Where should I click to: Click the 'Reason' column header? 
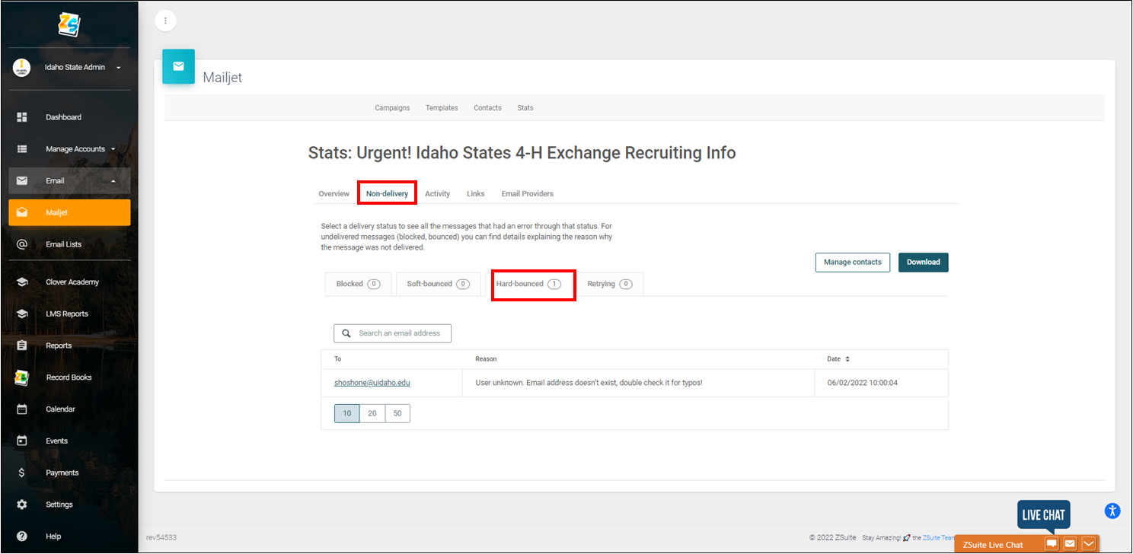click(486, 359)
